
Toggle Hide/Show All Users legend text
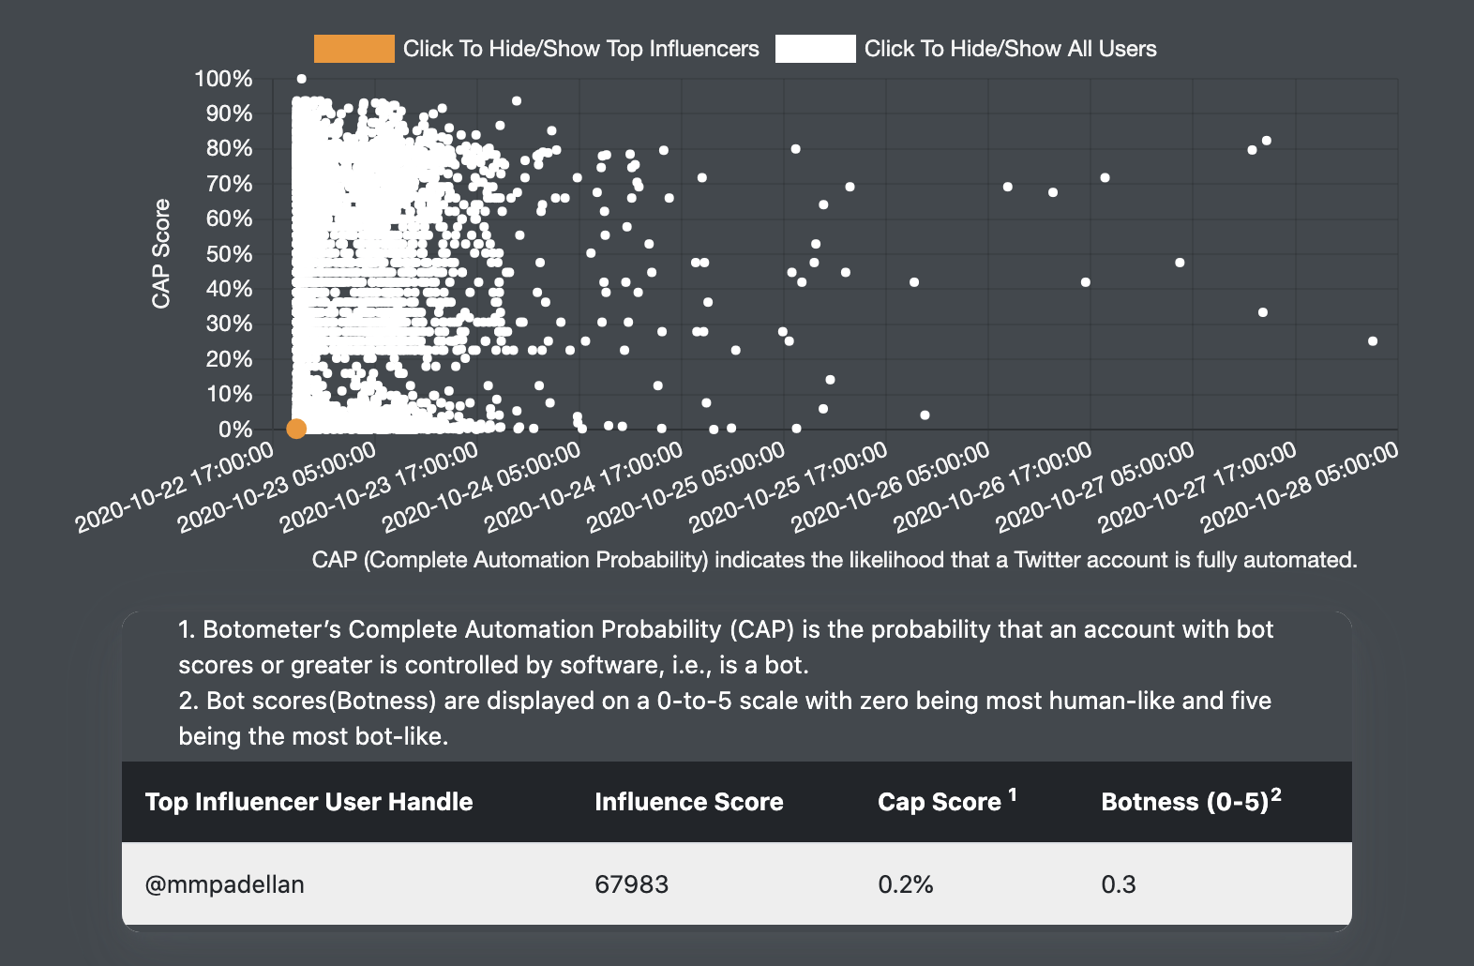pos(1010,49)
